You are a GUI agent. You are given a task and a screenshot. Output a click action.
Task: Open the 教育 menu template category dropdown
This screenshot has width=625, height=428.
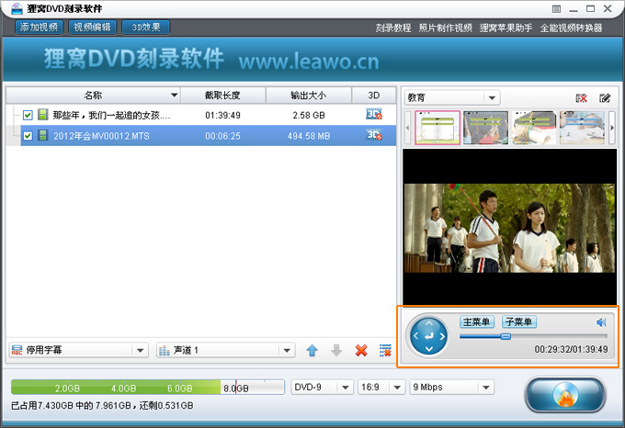452,97
